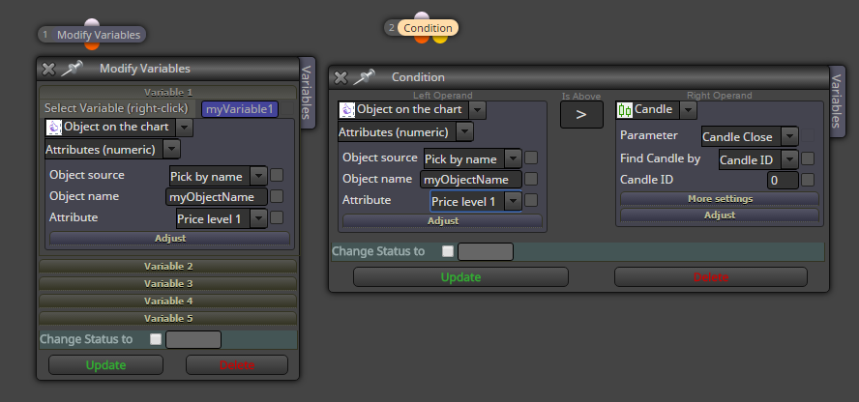Collapse the Variable 1 section header
Screen dimensions: 859x402
pos(168,93)
